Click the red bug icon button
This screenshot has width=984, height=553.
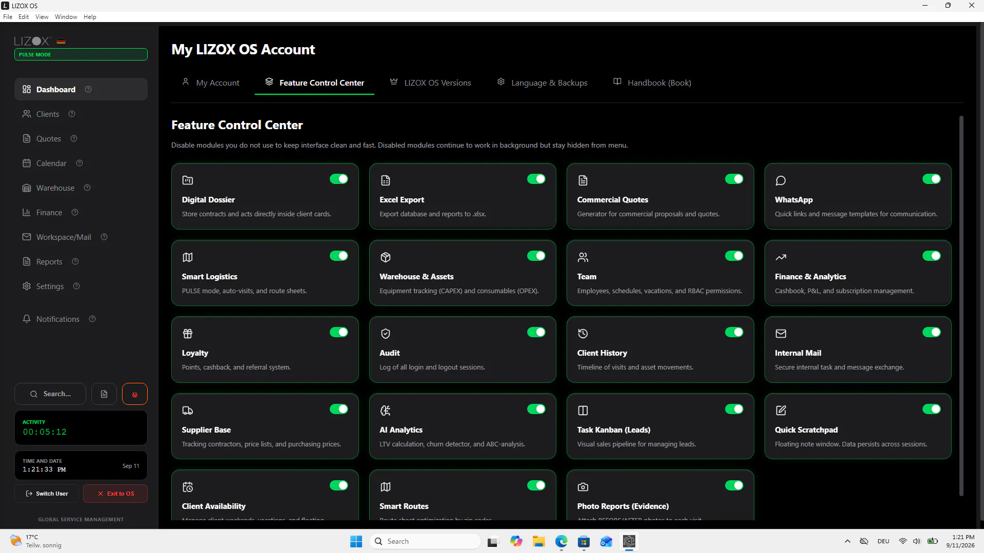tap(135, 394)
